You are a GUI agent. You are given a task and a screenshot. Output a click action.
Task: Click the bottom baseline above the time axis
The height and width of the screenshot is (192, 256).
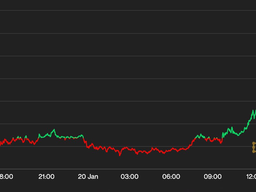(128, 169)
